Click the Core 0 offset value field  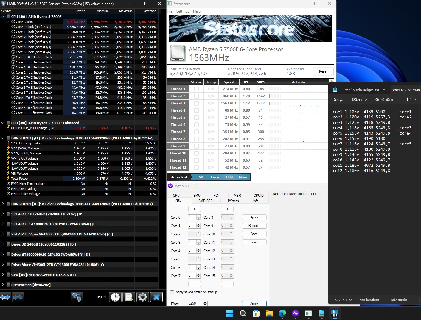(x=192, y=217)
